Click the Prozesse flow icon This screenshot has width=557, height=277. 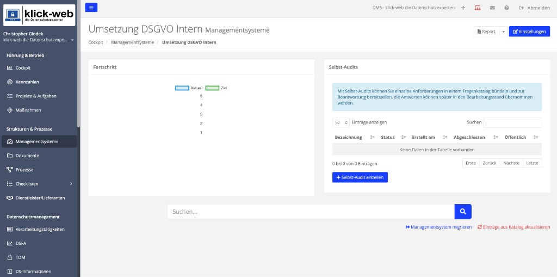(x=10, y=170)
